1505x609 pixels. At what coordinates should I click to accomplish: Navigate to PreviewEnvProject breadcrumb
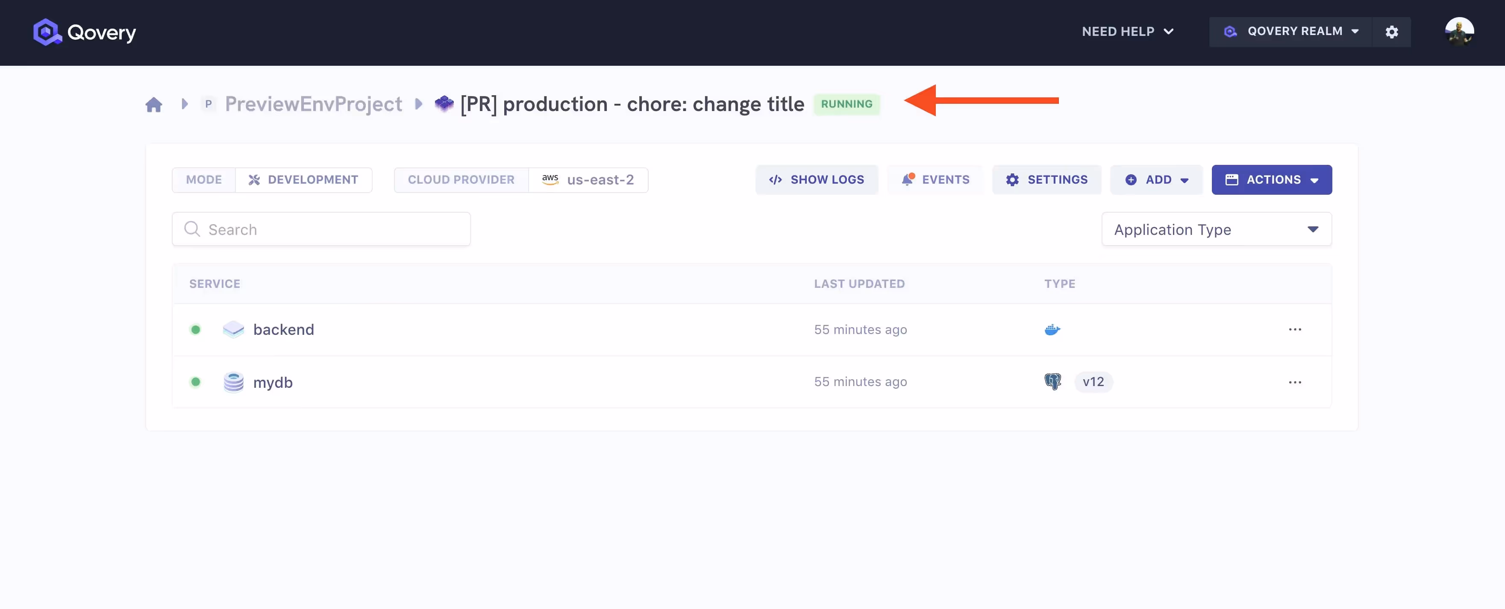pos(313,105)
